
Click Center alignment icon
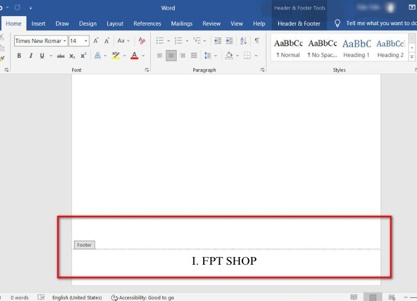click(171, 56)
